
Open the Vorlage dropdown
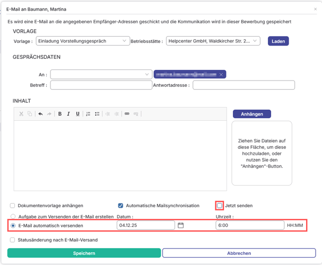tap(83, 41)
